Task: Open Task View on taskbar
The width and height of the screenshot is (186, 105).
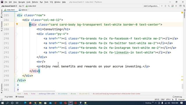Action: pyautogui.click(x=17, y=103)
